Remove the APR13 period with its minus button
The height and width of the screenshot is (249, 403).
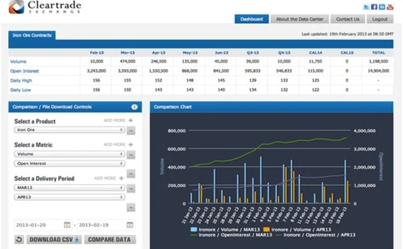pyautogui.click(x=131, y=208)
